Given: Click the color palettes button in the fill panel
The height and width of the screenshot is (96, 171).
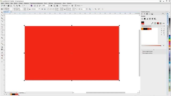Looking at the screenshot, I should point(161,23).
